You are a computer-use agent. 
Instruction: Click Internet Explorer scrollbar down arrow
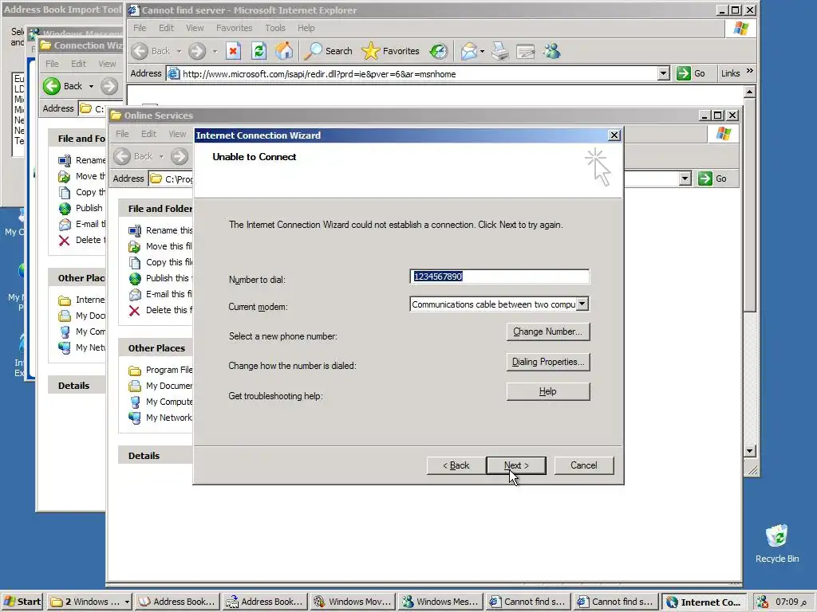point(749,451)
